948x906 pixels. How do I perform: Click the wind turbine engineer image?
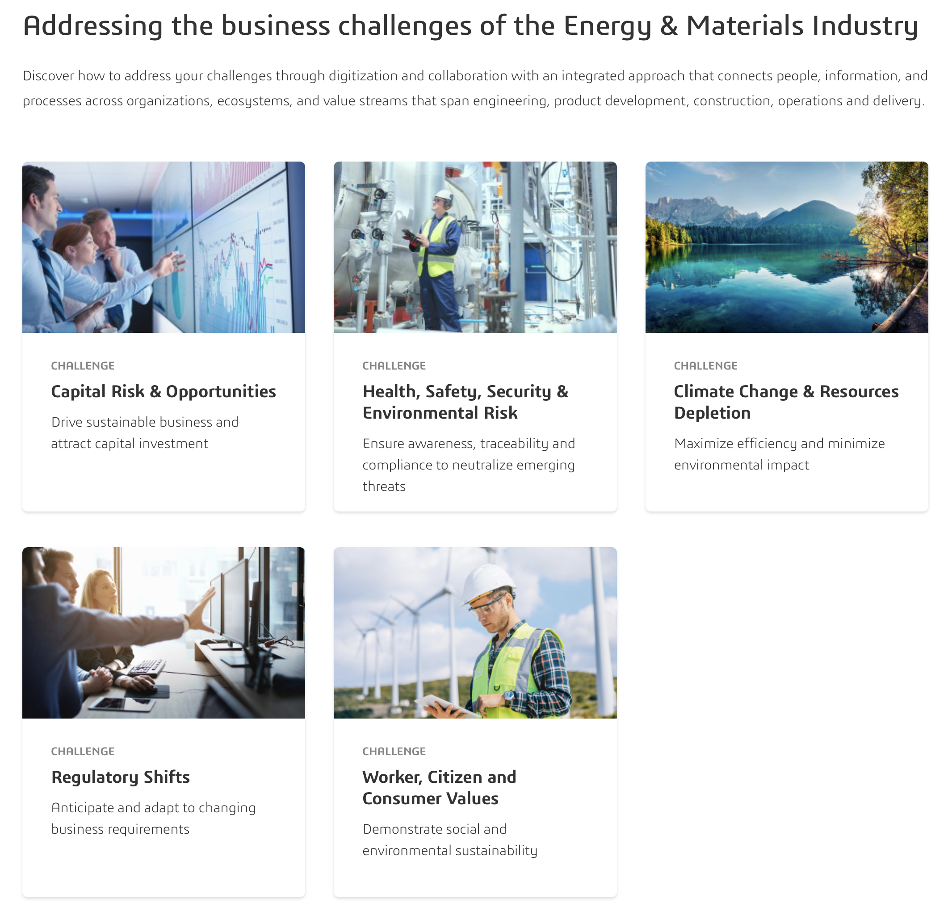point(475,632)
